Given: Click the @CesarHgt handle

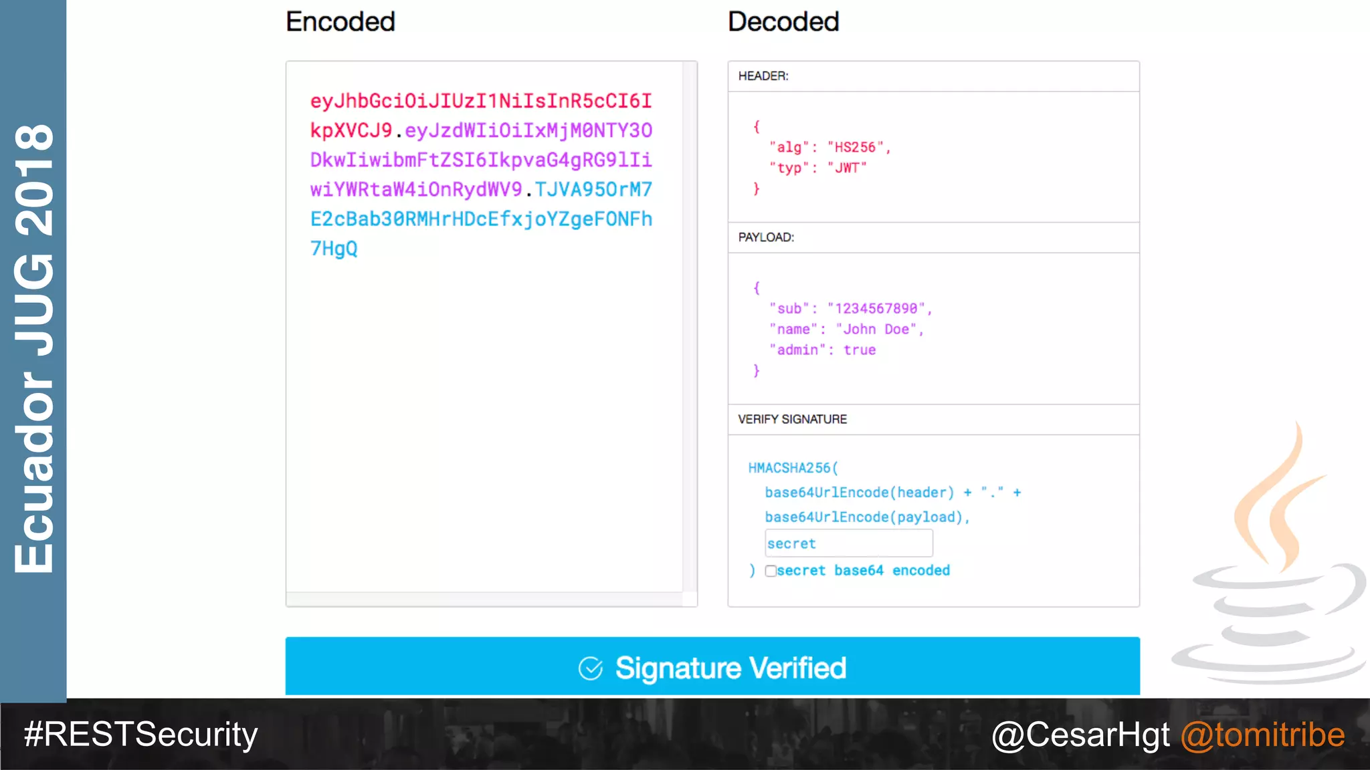Looking at the screenshot, I should click(x=1080, y=735).
